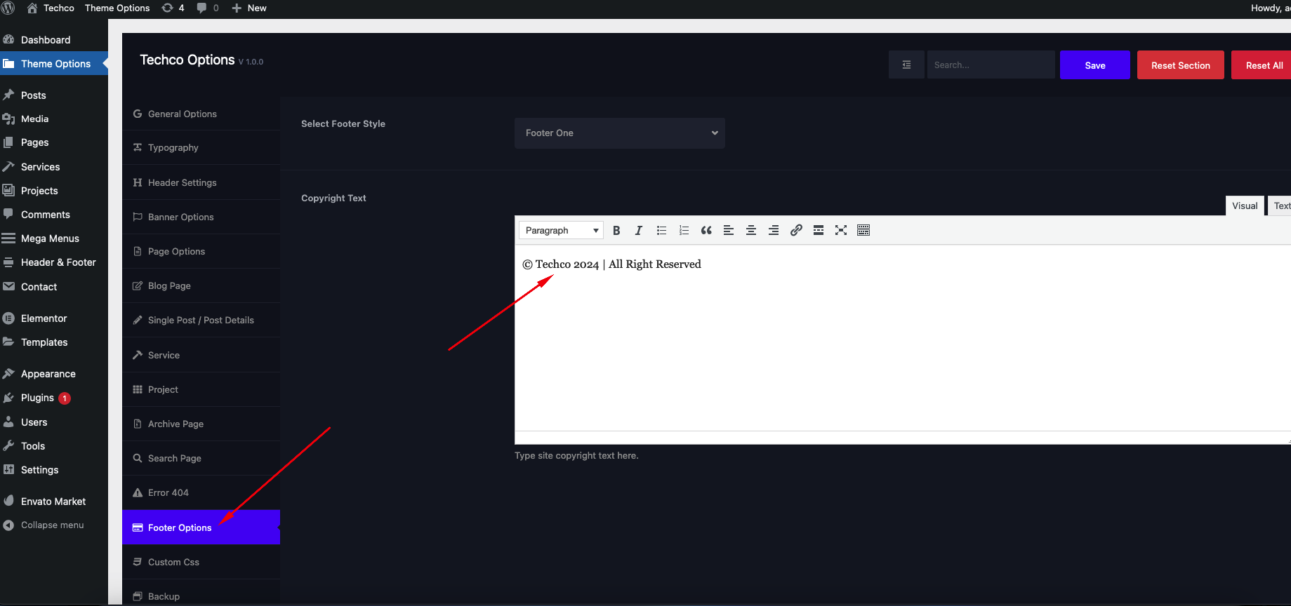Insert bulleted list in editor

661,231
